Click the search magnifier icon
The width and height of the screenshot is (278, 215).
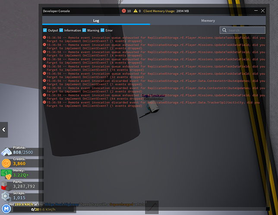point(224,30)
